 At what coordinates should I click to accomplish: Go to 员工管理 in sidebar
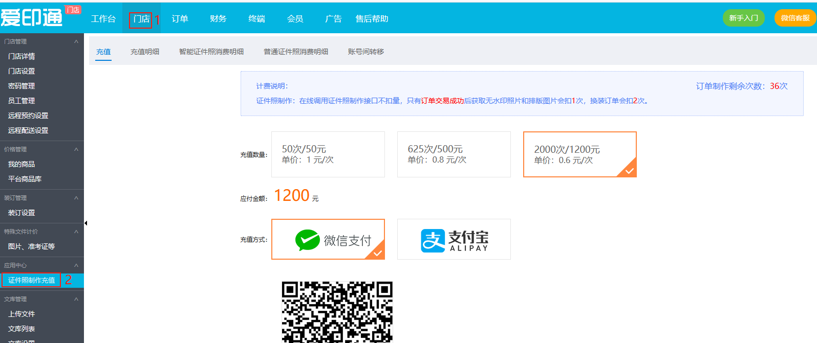tap(21, 101)
